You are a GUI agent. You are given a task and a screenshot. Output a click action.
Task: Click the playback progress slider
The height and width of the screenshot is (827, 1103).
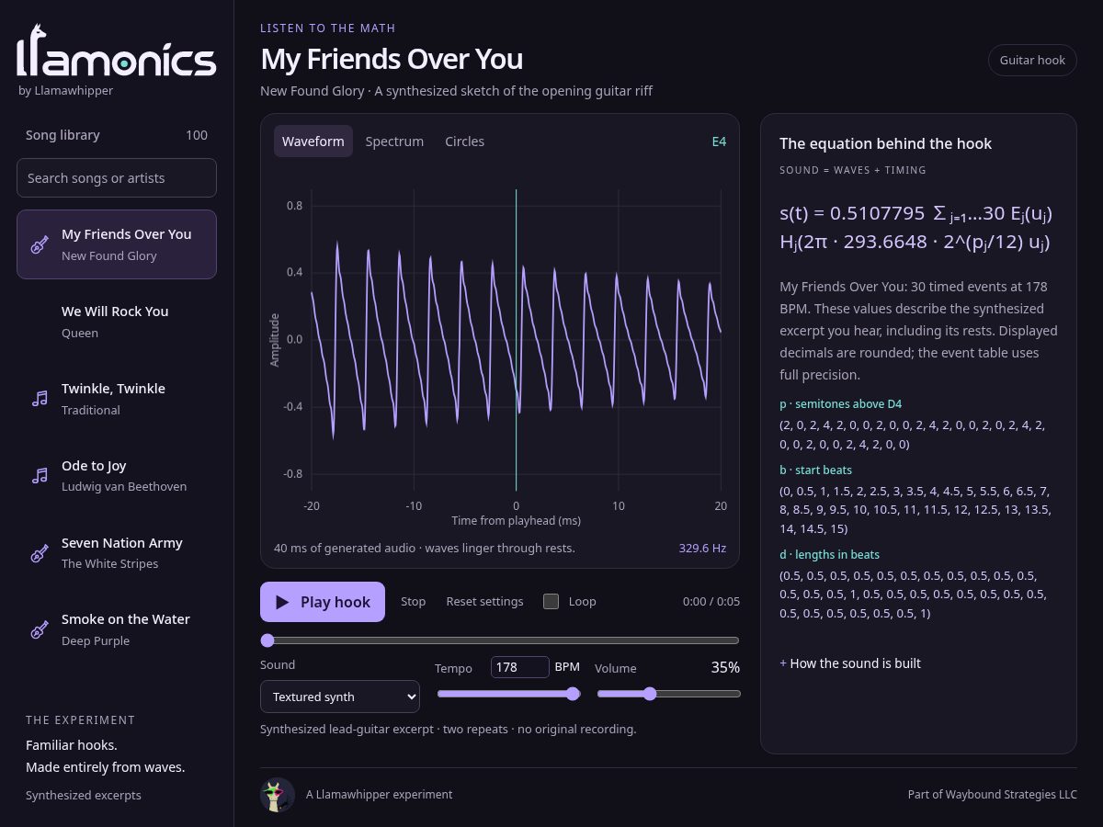500,640
